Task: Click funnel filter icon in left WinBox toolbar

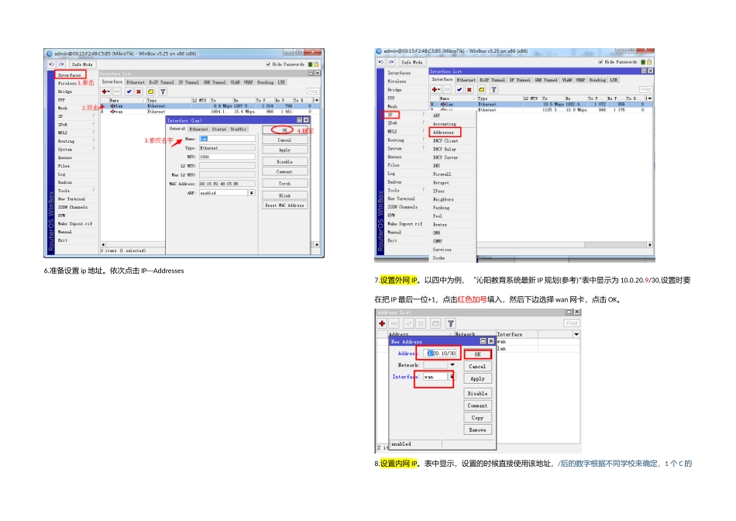Action: (x=163, y=91)
